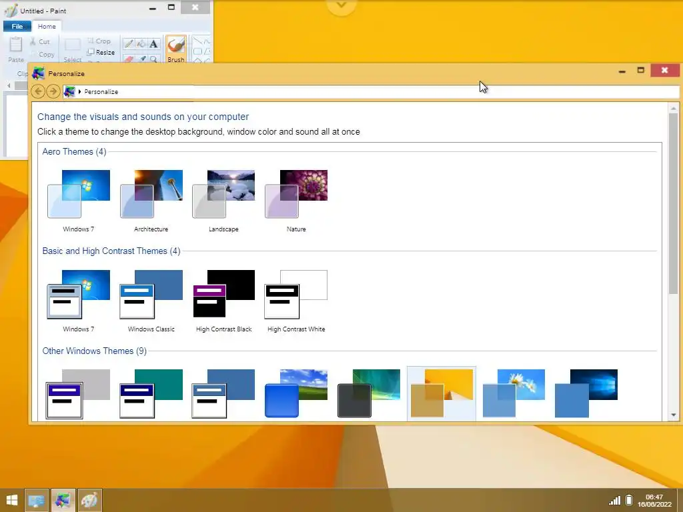Viewport: 683px width, 512px height.
Task: Click Resize in Paint
Action: [x=101, y=52]
